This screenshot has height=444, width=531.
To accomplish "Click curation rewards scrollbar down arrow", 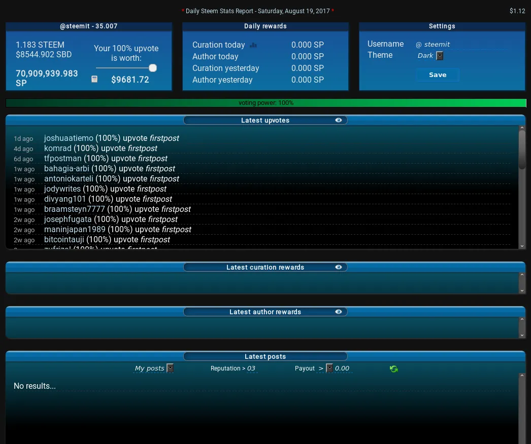I will (522, 291).
